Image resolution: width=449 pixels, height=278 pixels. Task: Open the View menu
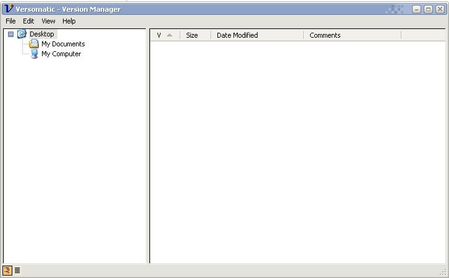pyautogui.click(x=48, y=21)
